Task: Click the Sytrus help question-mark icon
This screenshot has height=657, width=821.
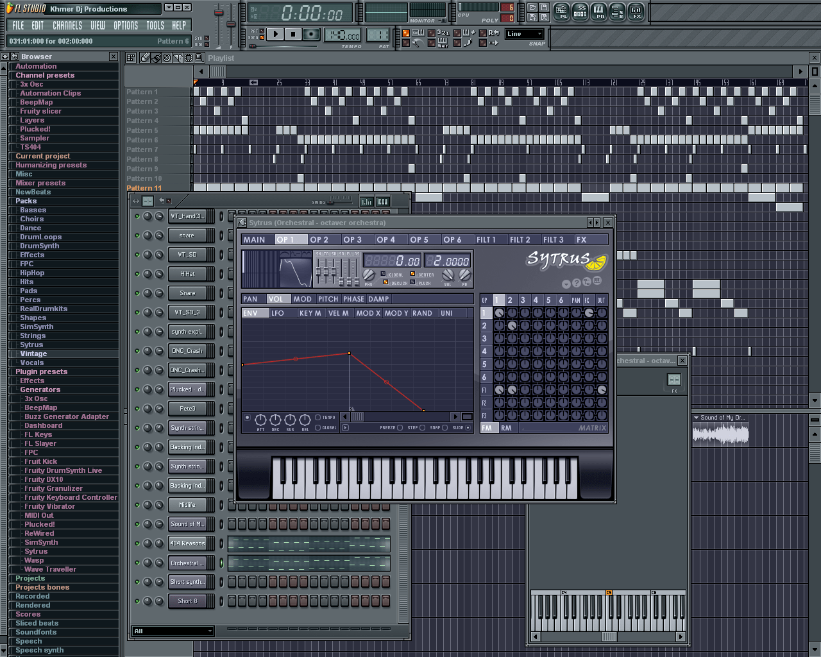Action: [x=576, y=283]
